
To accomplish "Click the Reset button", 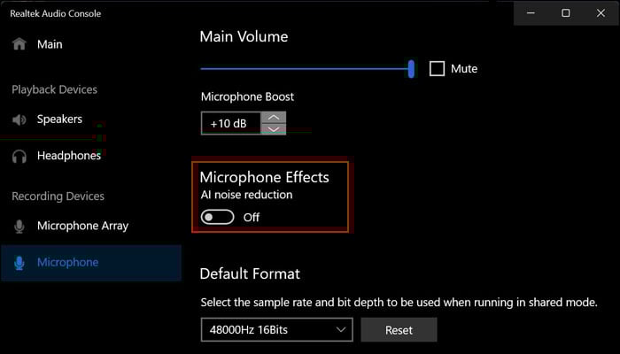I will tap(399, 329).
